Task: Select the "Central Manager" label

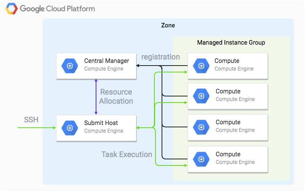Action: tap(107, 61)
